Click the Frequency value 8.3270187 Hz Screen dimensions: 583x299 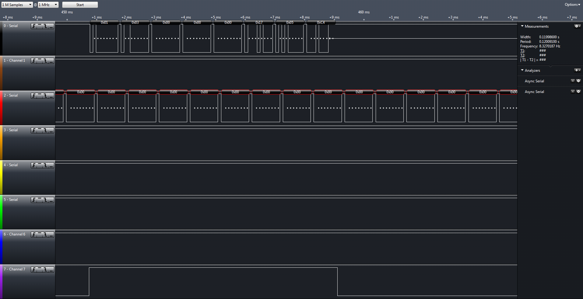pos(550,46)
